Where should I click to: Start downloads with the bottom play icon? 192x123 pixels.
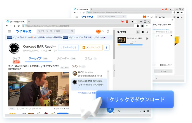tap(141, 111)
